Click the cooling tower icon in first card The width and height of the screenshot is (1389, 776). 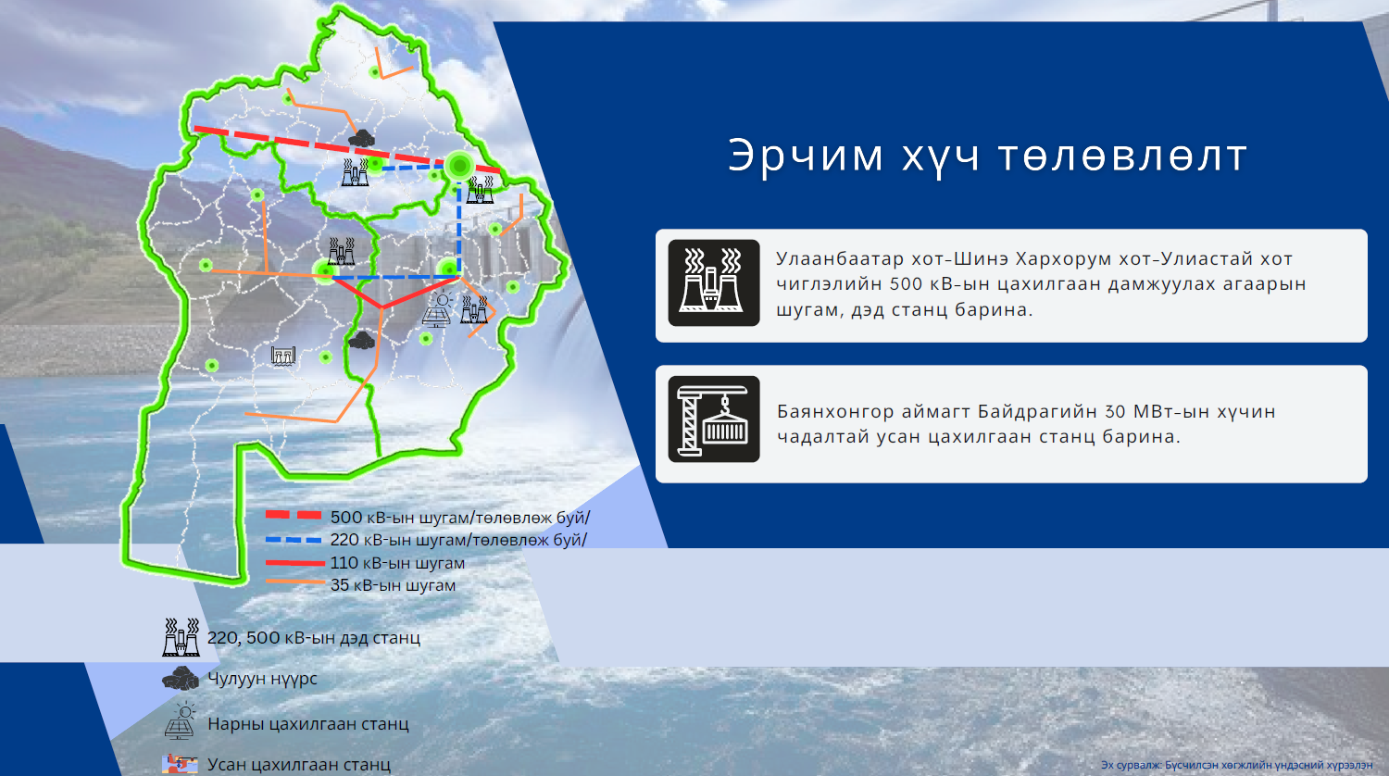(x=713, y=283)
